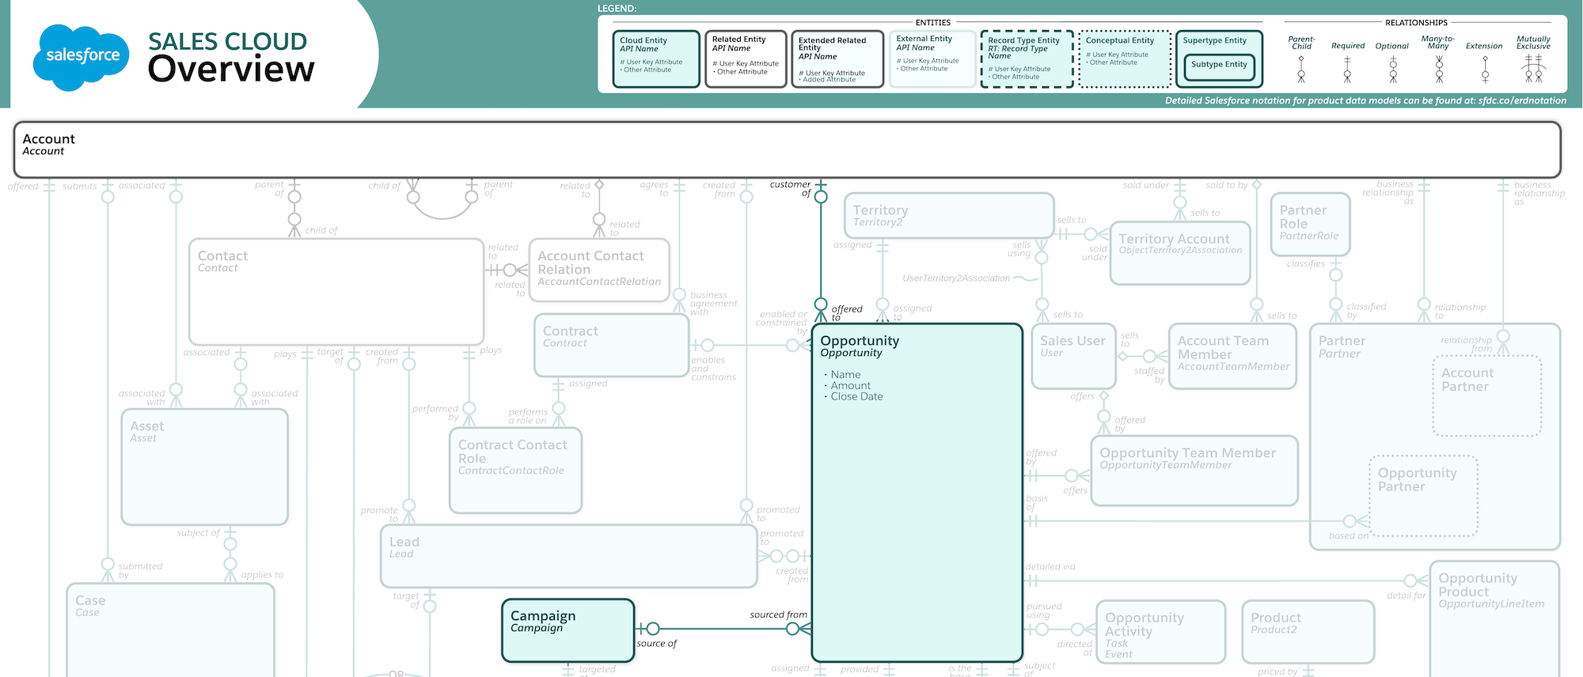This screenshot has width=1583, height=677.
Task: Click the Required relationship symbol in legend
Action: (x=1347, y=70)
